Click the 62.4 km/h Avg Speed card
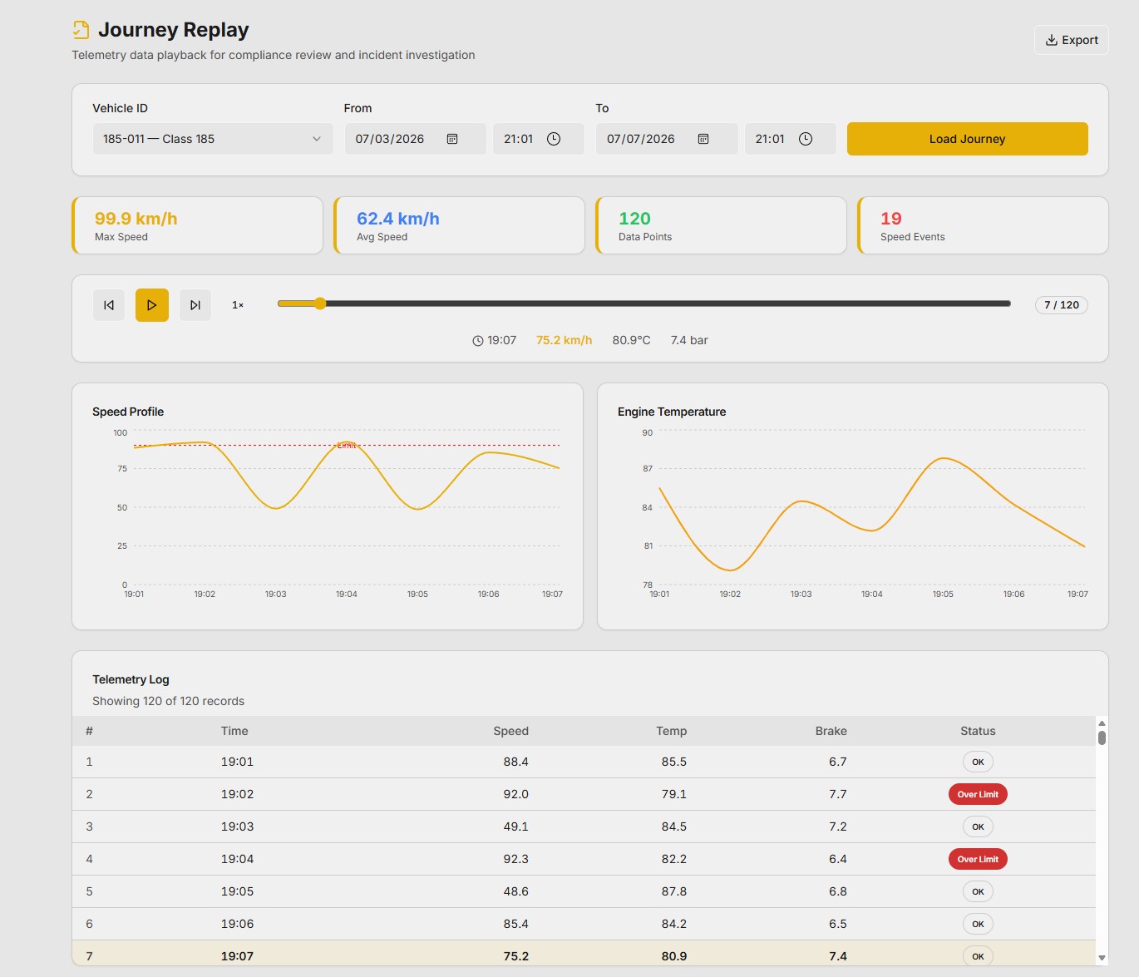This screenshot has width=1139, height=977. pyautogui.click(x=460, y=225)
